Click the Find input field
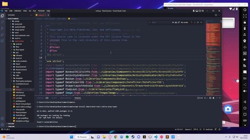The width and height of the screenshot is (250, 140). [161, 23]
